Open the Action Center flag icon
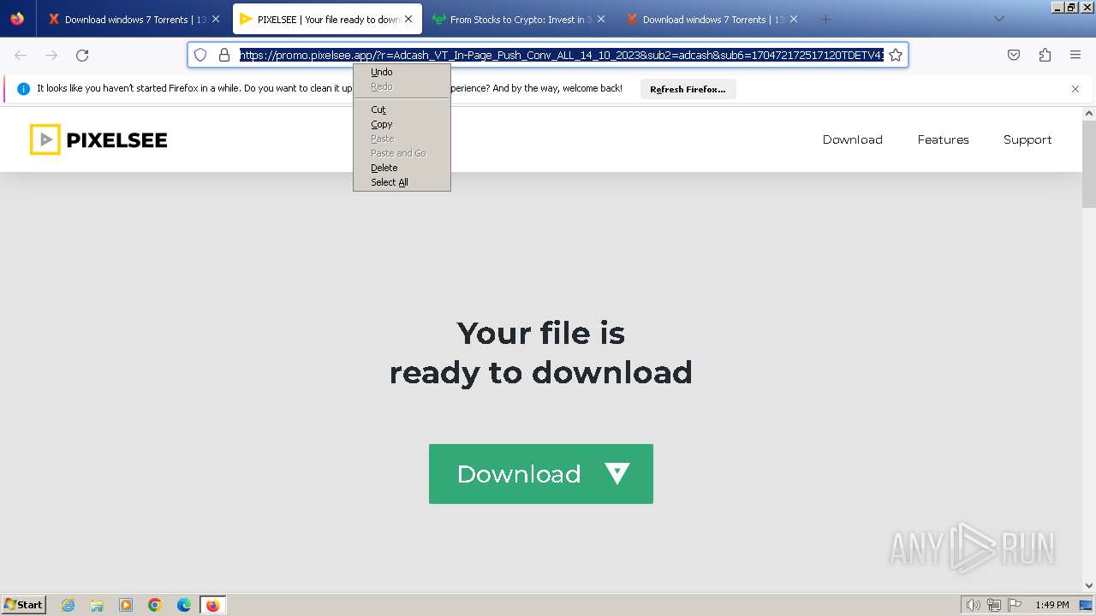The height and width of the screenshot is (616, 1096). click(x=1014, y=605)
